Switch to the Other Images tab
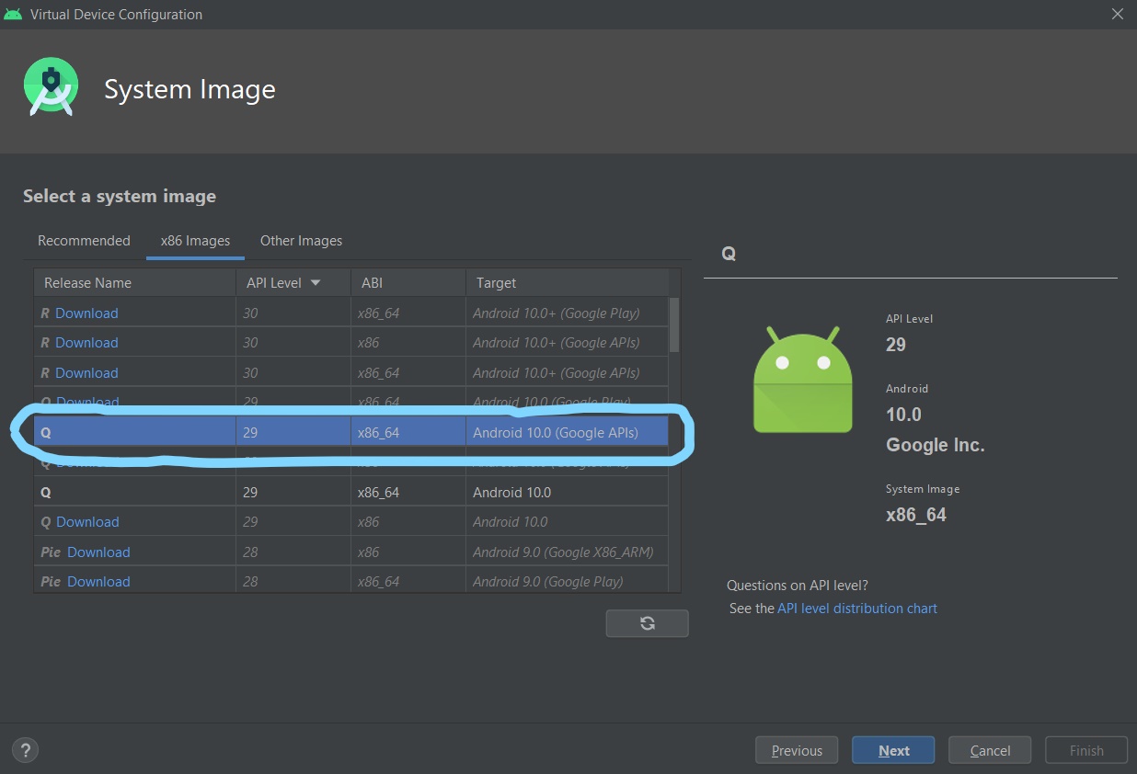Image resolution: width=1137 pixels, height=774 pixels. pos(301,240)
